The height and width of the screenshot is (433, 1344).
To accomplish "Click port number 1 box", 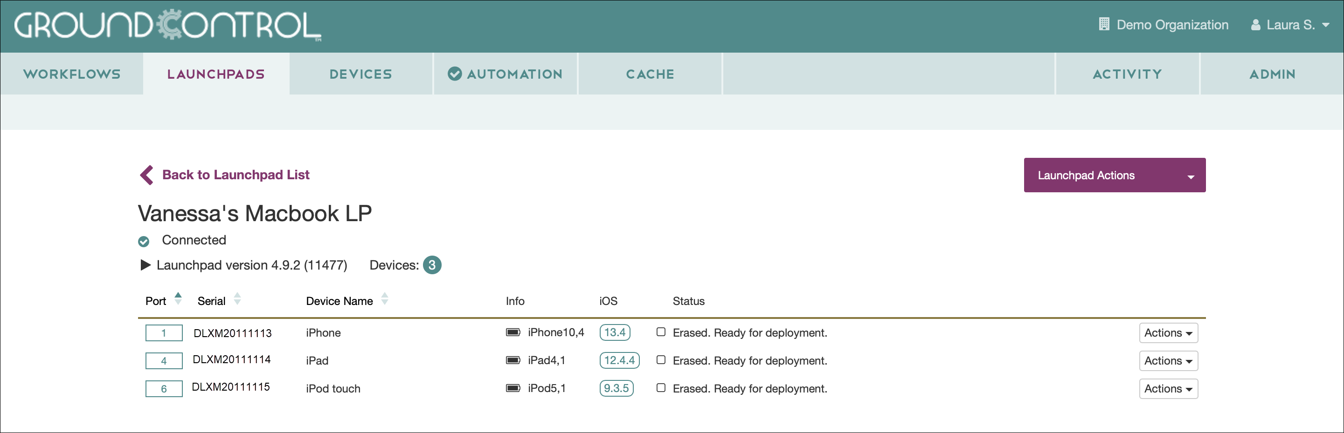I will coord(164,333).
